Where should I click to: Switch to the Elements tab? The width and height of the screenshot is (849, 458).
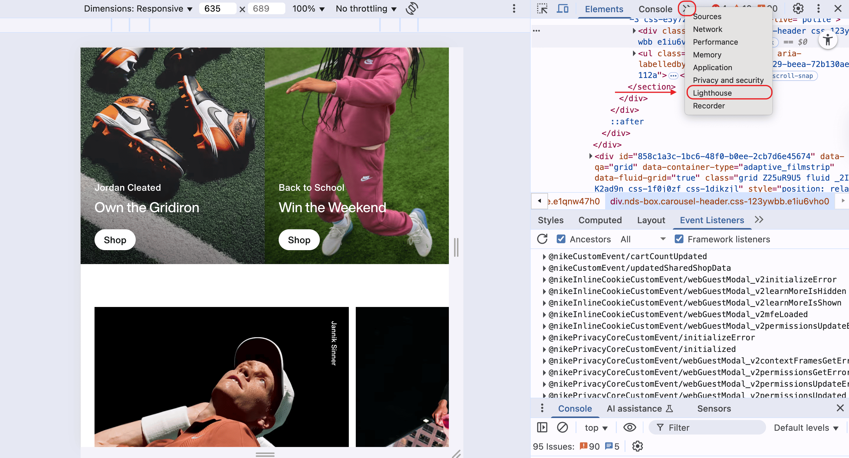pyautogui.click(x=604, y=9)
